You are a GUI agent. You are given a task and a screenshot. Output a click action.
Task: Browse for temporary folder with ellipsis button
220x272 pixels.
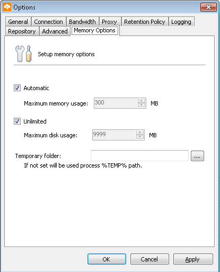point(197,156)
